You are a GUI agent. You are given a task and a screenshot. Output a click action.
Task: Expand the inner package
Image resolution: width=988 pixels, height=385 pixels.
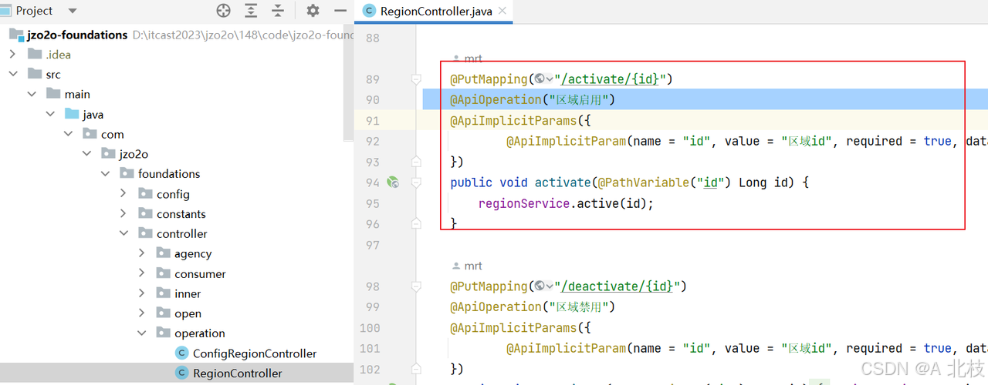coord(142,293)
